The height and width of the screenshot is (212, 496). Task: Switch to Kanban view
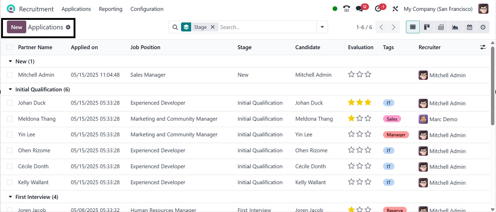(427, 27)
